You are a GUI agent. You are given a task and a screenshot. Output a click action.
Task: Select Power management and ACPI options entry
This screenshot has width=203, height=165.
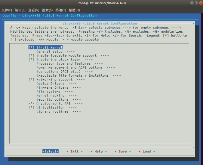tap(69, 68)
